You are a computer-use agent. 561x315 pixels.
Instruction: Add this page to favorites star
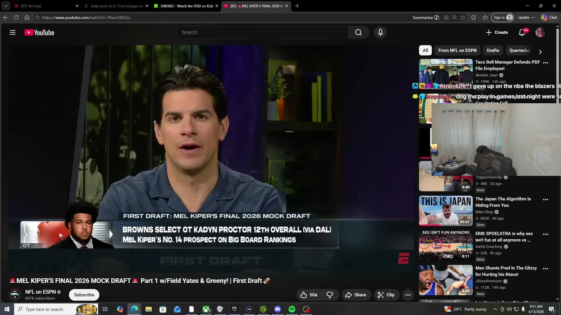pos(463,17)
